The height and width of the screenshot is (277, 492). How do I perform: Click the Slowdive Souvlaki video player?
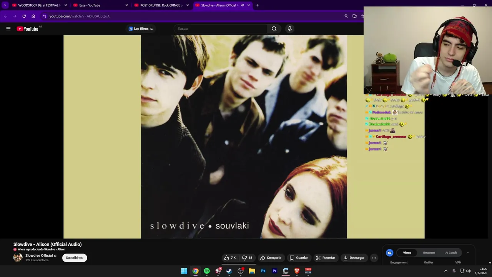tap(244, 137)
